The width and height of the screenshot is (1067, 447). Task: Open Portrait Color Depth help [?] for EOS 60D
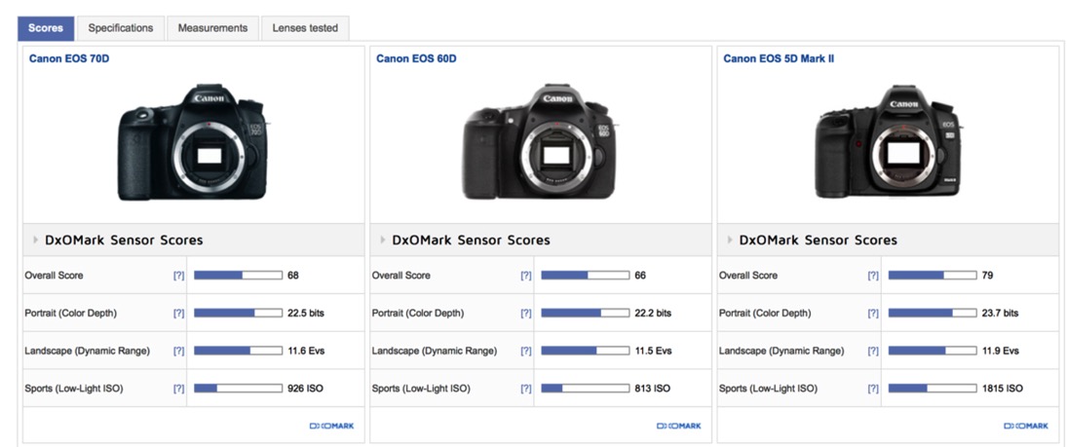click(525, 313)
